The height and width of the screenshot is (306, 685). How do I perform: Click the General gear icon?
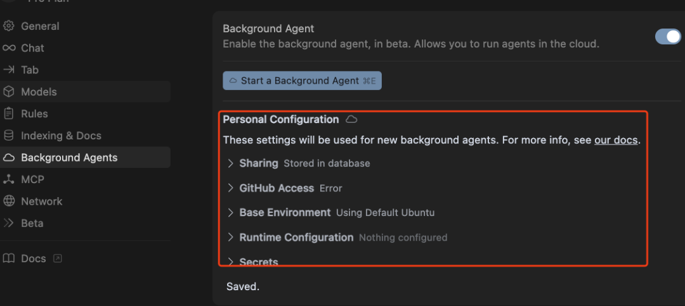tap(9, 26)
